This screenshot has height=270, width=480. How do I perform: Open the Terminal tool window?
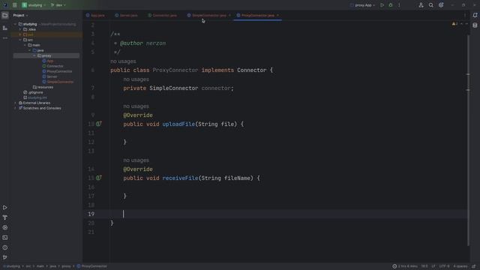(x=5, y=238)
